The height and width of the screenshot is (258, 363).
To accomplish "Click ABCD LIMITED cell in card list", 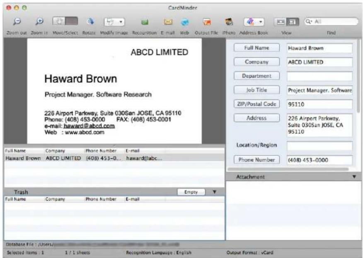I will coord(63,158).
